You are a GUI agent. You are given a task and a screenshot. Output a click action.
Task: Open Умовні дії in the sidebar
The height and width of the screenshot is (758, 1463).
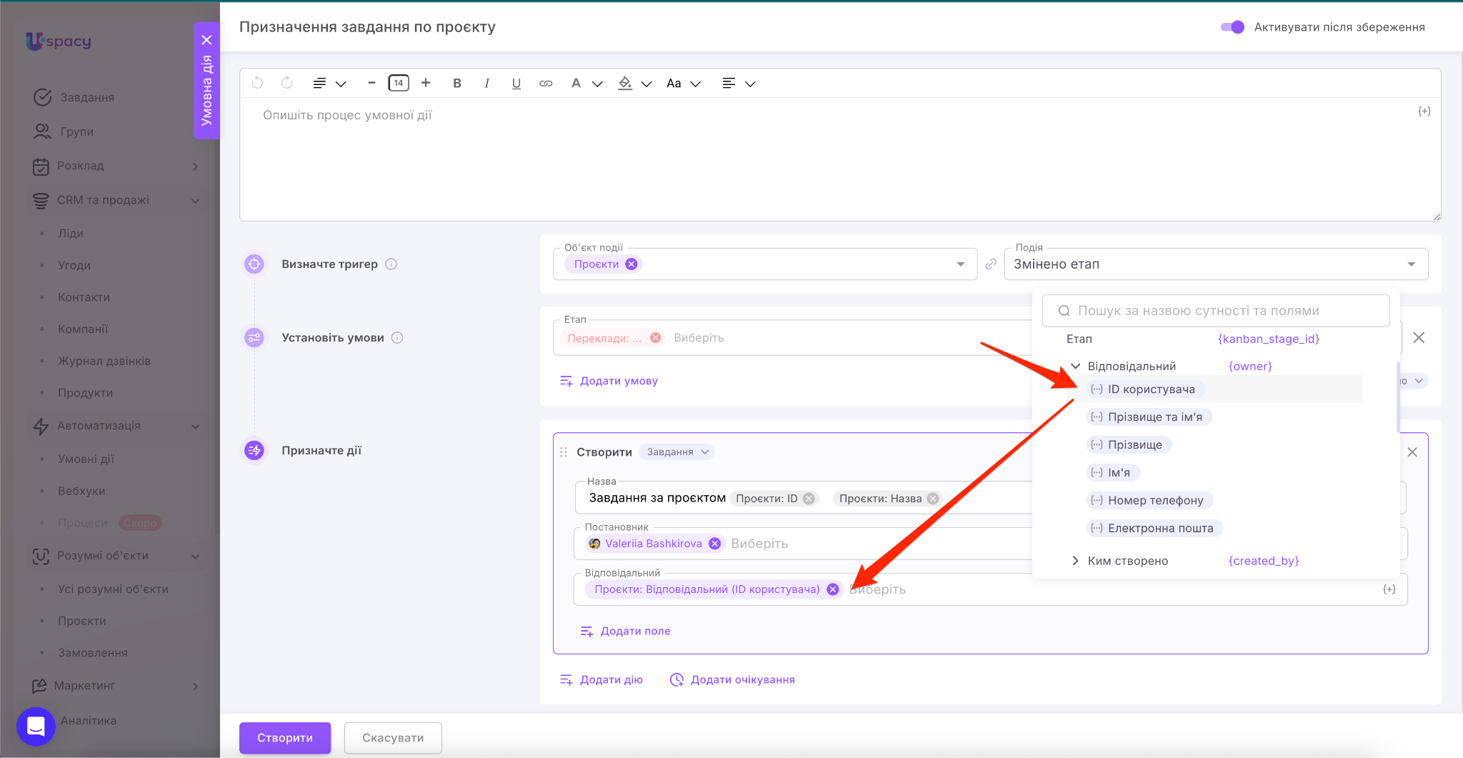click(86, 459)
